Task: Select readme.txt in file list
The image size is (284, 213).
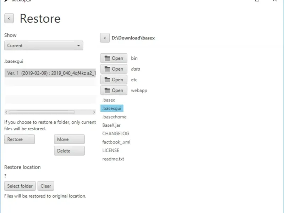Action: click(x=113, y=159)
